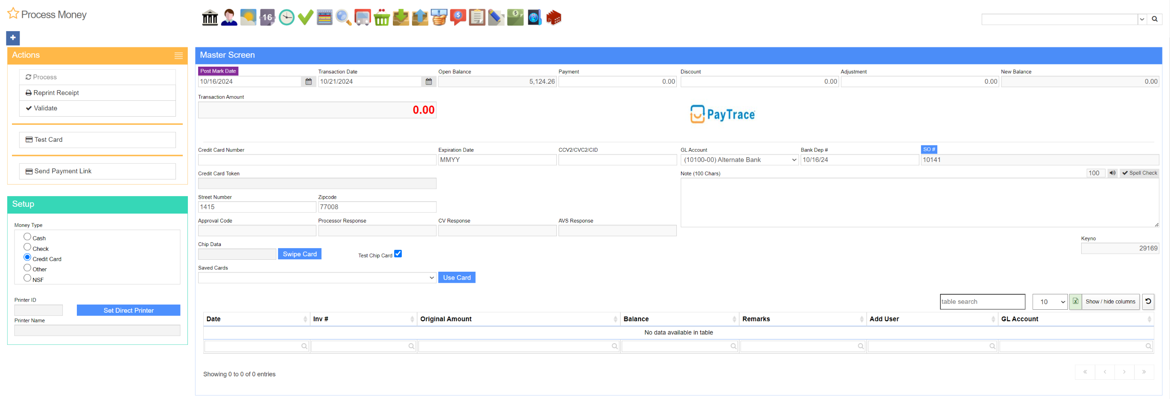The image size is (1170, 399).
Task: Open the sun and cloud weather icon
Action: pyautogui.click(x=248, y=18)
